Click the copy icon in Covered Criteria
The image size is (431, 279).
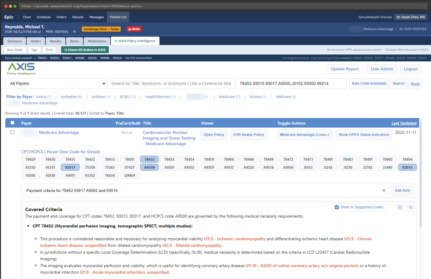point(411,207)
